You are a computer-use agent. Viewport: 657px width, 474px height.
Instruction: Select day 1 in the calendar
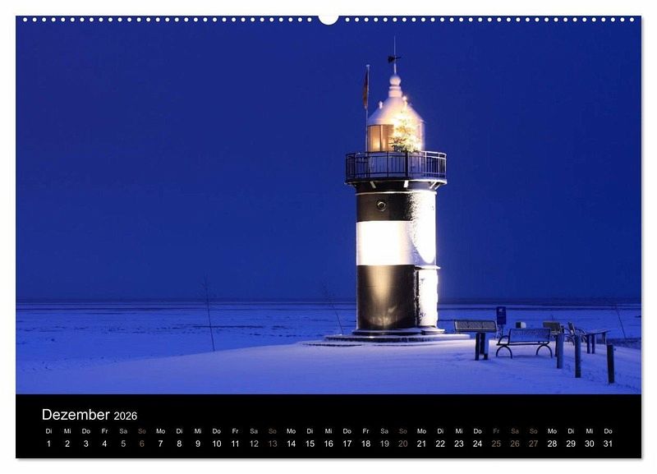pos(48,444)
